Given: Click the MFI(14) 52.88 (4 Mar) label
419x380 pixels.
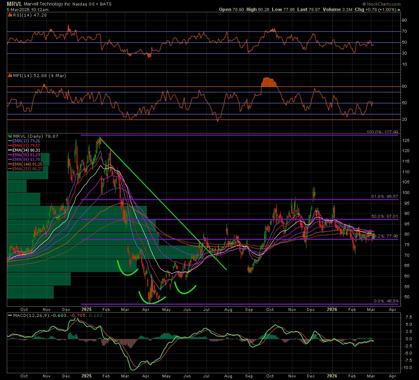Looking at the screenshot, I should 39,76.
